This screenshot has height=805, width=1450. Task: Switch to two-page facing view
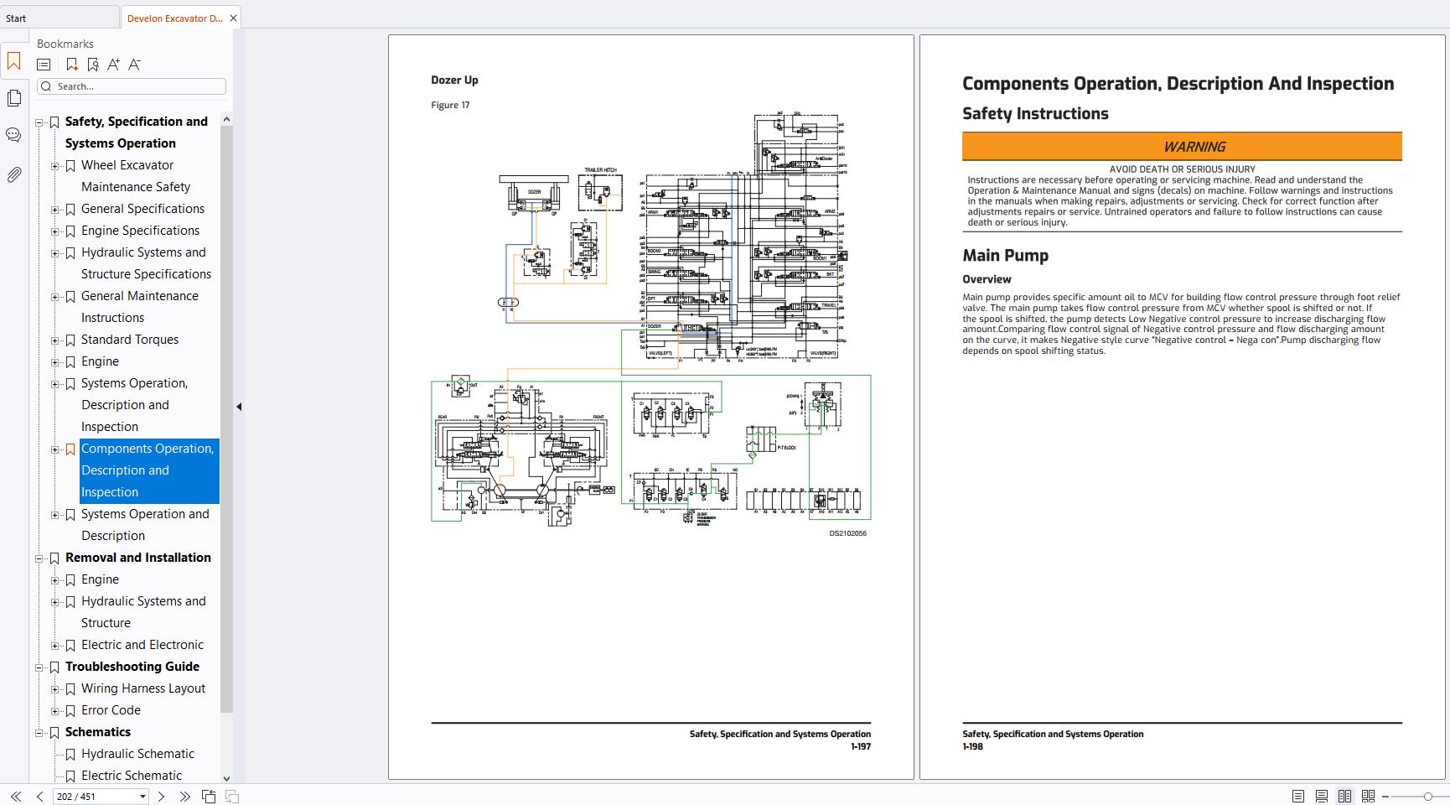(x=1345, y=797)
